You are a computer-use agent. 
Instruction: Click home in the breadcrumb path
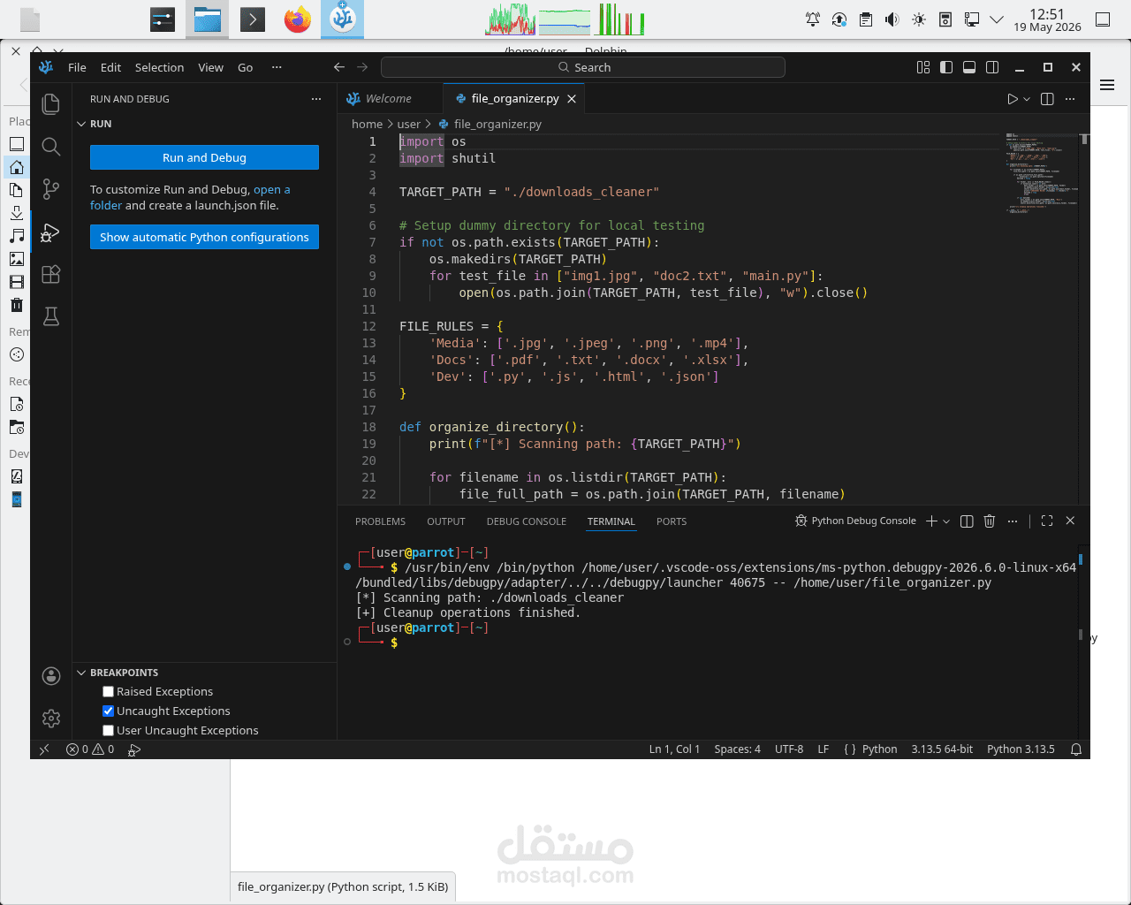367,125
